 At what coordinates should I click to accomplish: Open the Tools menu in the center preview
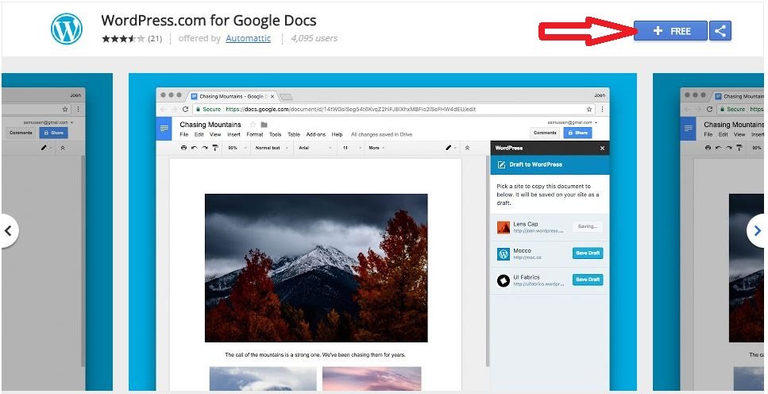point(276,134)
